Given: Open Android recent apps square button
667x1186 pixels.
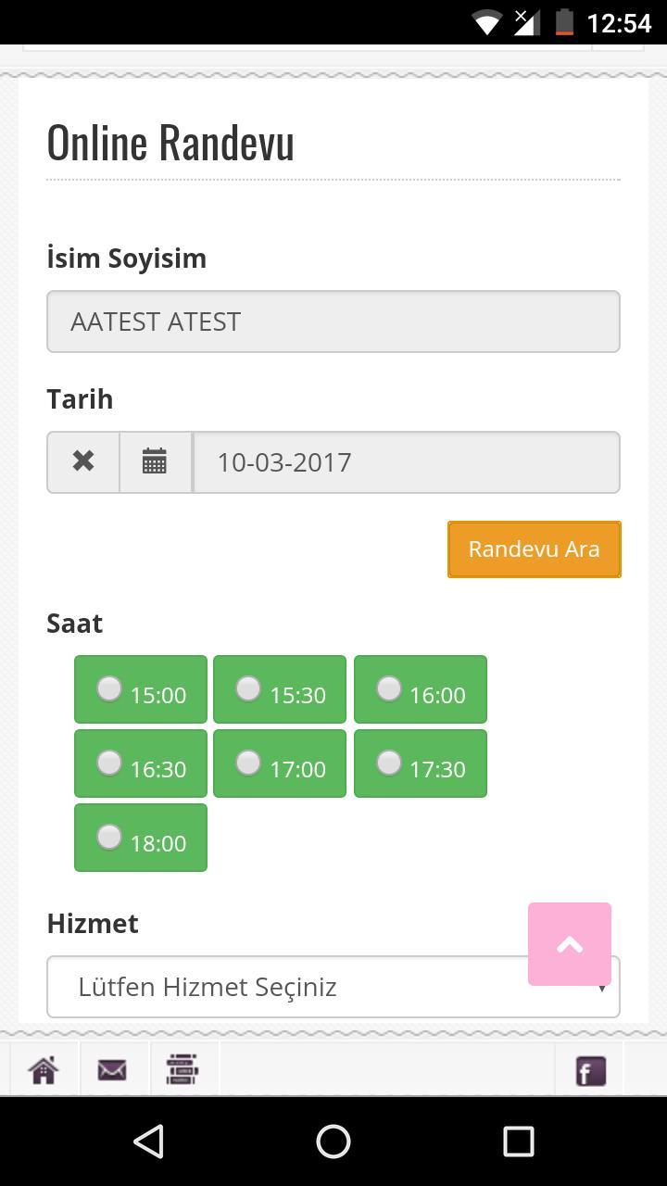Looking at the screenshot, I should click(518, 1141).
